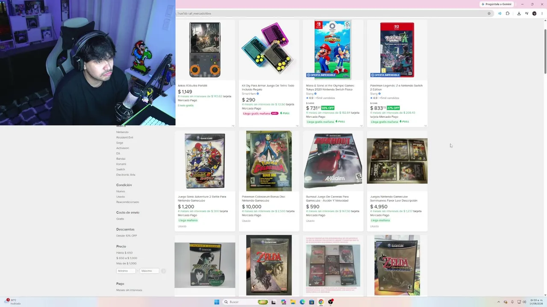Open Mario & Sonic Olympic Games listing title

pyautogui.click(x=329, y=87)
